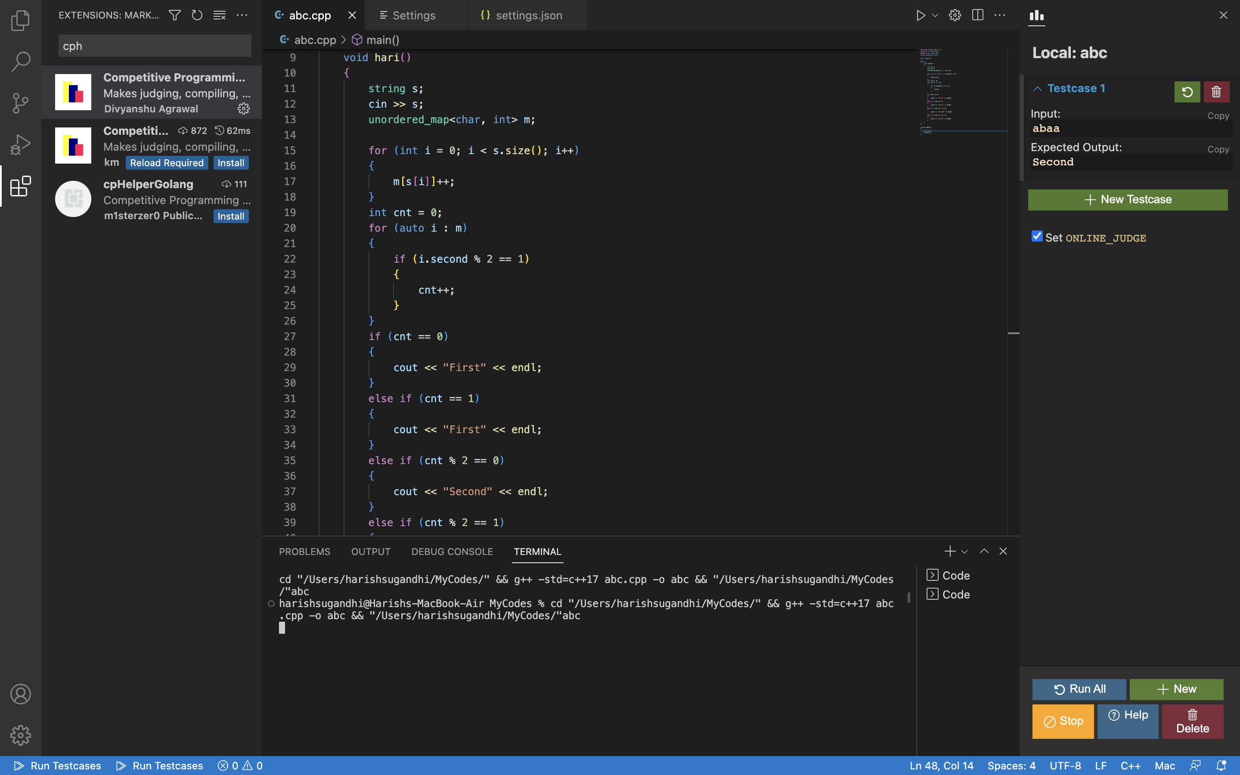Change indentation via Spaces: 4

click(1011, 766)
